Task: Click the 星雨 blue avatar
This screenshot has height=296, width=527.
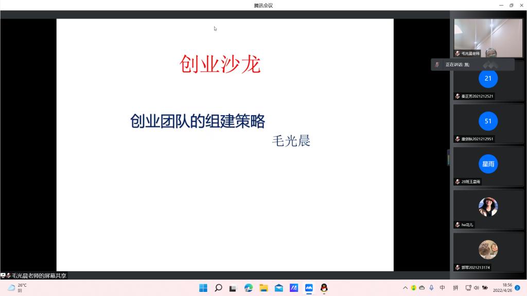Action: (488, 164)
